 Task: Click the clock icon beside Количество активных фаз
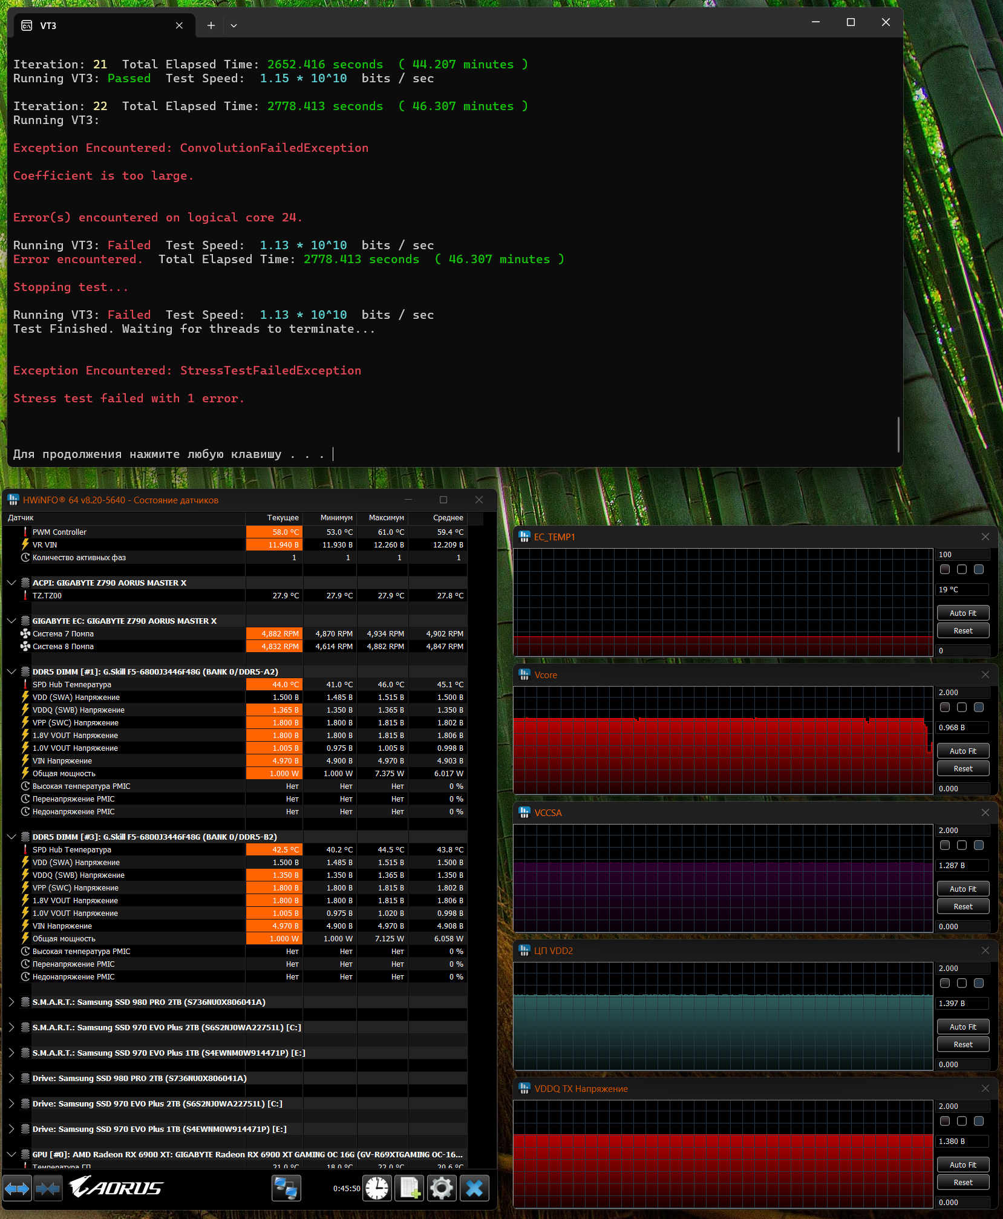pyautogui.click(x=25, y=558)
